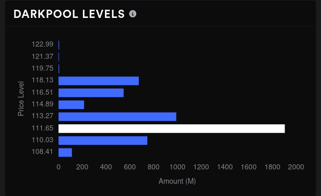Screen dimensions: 321x196
Task: Click the 111.65 price axis label
Action: pos(42,128)
